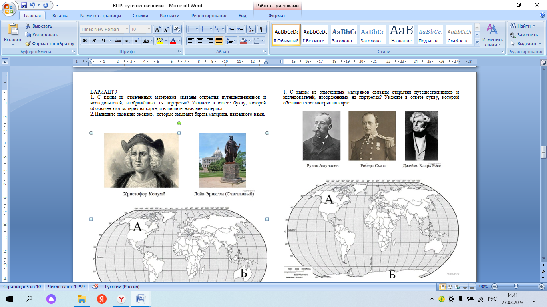Click language Русский (Россия) in status bar

pos(122,287)
